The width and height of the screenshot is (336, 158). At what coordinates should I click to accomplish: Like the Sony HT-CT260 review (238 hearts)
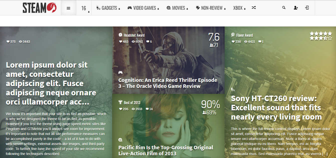[x=233, y=42]
